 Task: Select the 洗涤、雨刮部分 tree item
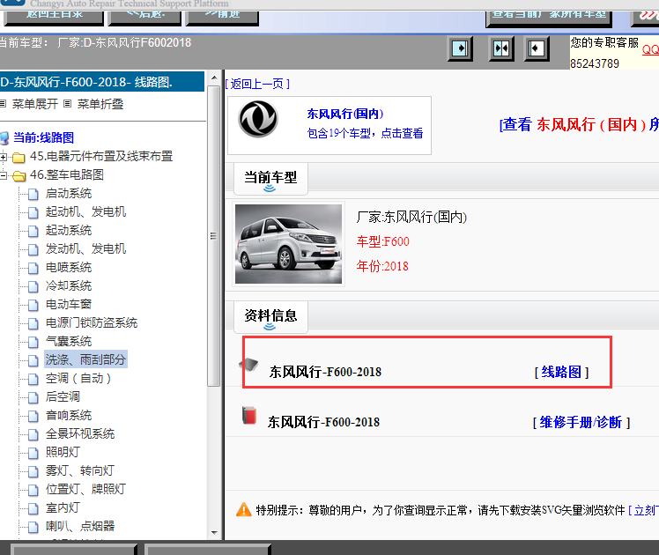click(85, 359)
